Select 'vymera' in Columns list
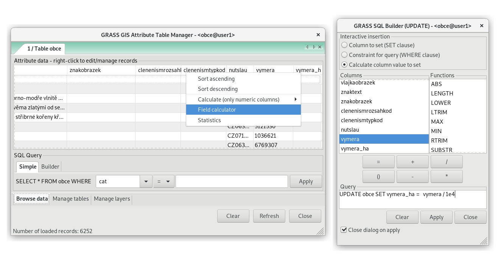The image size is (498, 264). 384,139
